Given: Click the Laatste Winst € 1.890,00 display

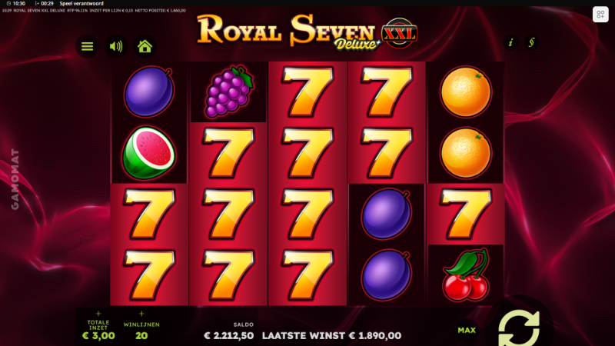Looking at the screenshot, I should pyautogui.click(x=332, y=336).
